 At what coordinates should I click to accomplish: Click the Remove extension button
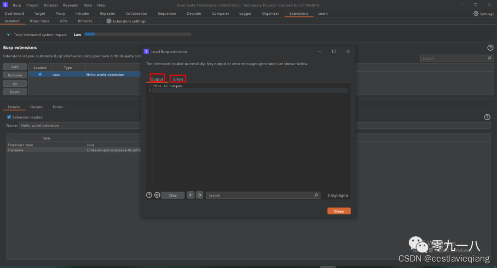15,75
